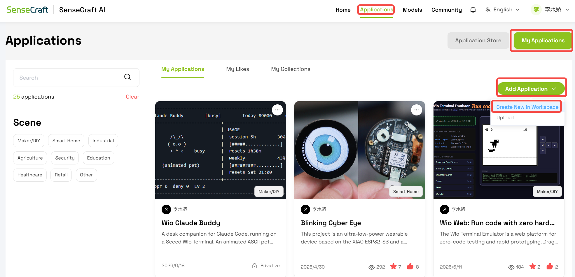Open the Wio Claude Buddy title
Viewport: 575px width, 277px height.
[x=191, y=223]
